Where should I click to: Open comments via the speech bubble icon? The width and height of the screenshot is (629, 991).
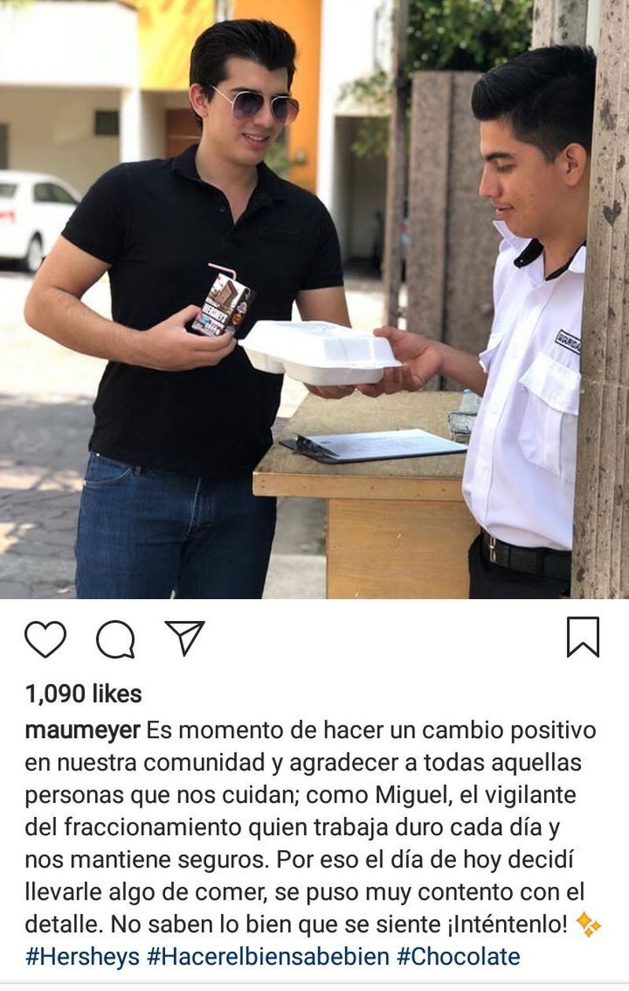(x=116, y=638)
